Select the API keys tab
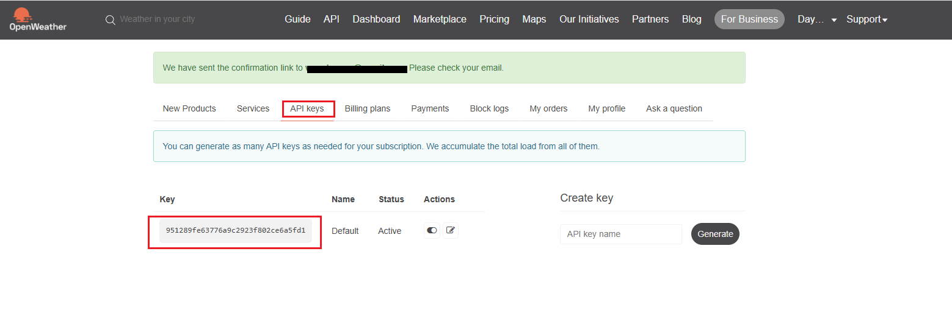Viewport: 952px width, 321px height. click(x=307, y=108)
